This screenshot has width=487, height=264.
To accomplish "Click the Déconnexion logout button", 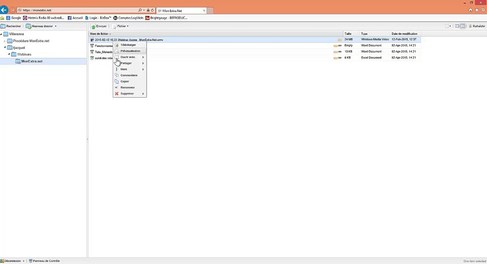I will tap(11, 261).
